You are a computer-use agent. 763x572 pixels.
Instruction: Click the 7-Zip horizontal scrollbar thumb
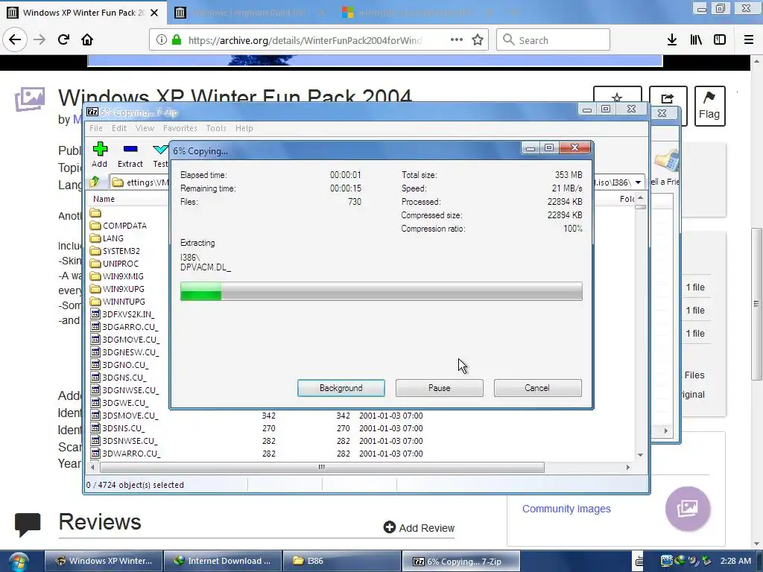coord(322,468)
